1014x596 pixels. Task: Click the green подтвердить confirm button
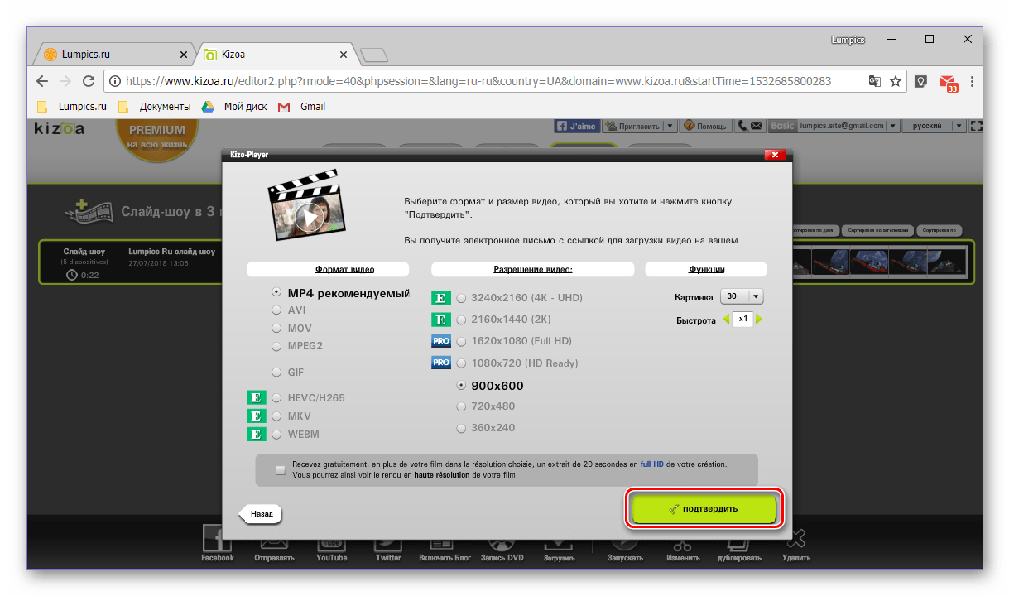(x=704, y=508)
